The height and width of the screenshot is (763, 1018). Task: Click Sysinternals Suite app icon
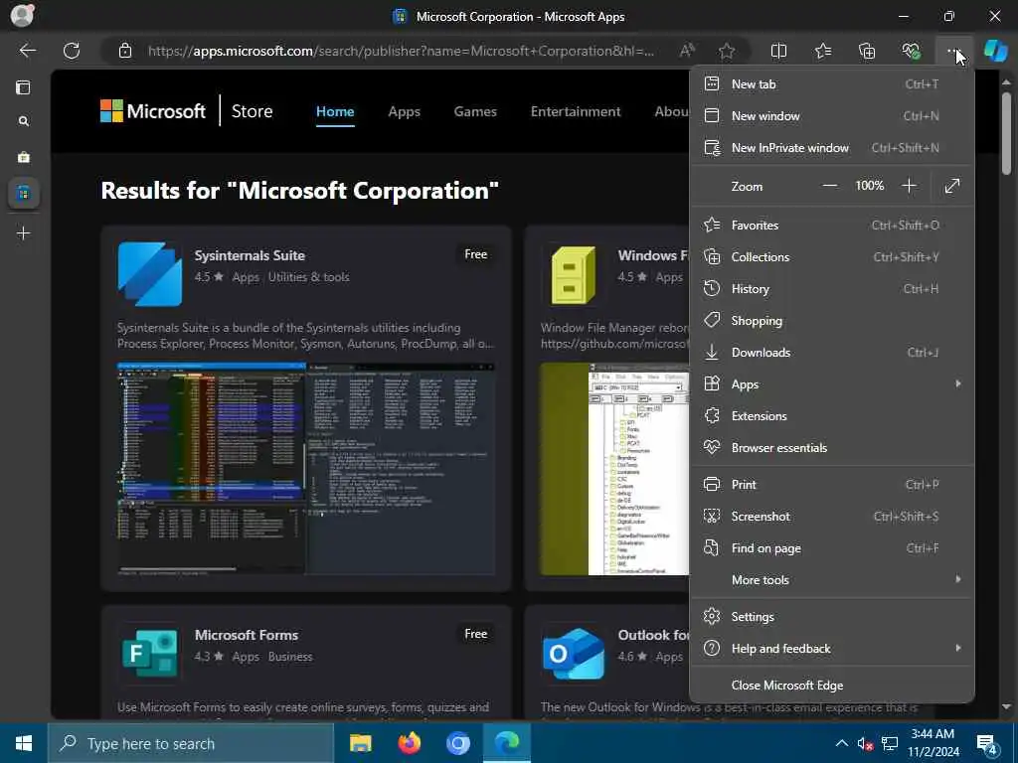coord(150,274)
